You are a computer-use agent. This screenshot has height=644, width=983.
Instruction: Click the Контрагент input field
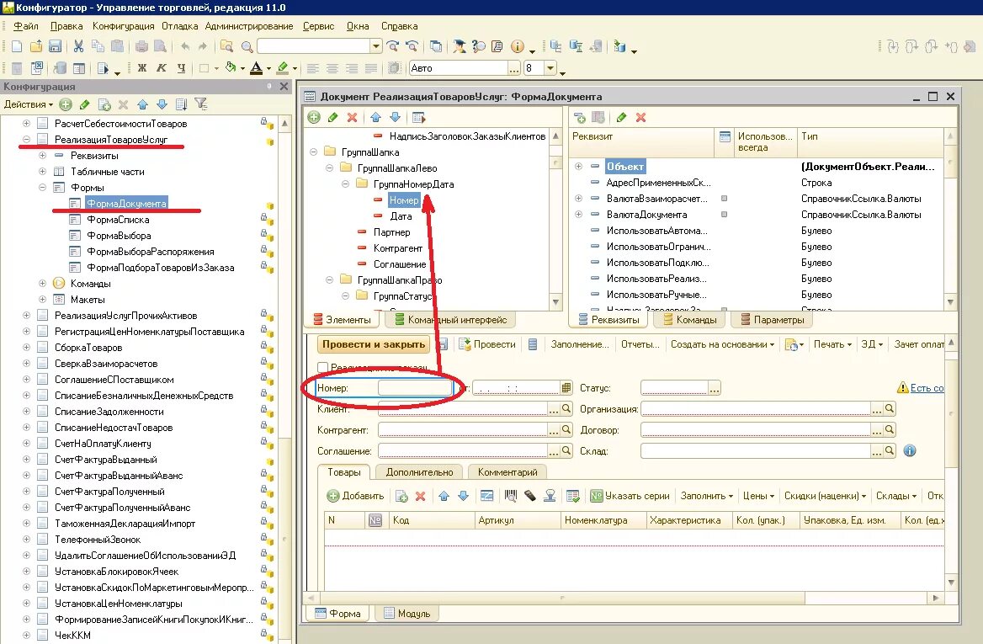click(x=463, y=430)
